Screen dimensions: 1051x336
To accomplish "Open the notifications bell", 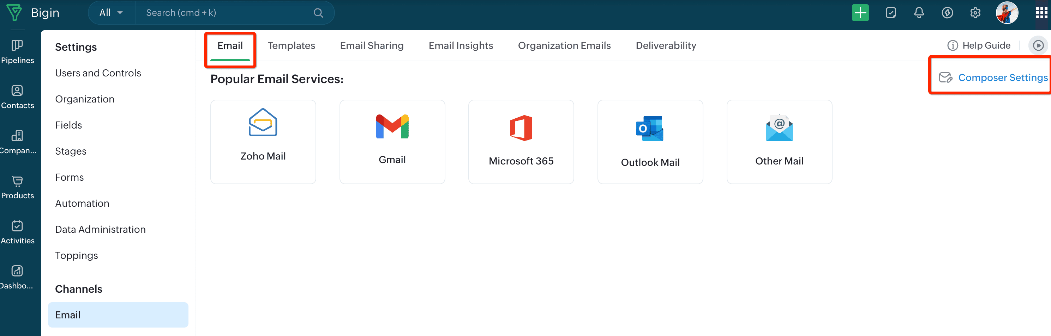I will [919, 13].
